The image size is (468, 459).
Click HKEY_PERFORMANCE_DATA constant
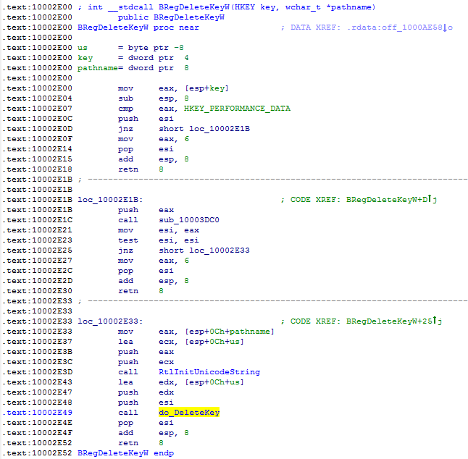[x=237, y=109]
